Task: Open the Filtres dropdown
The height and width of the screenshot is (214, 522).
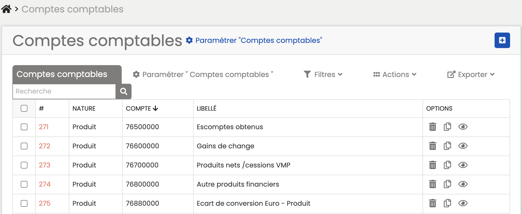Action: tap(323, 74)
